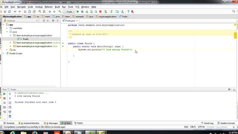Open the Gradle Console
Viewport: 238px width, 134px height.
click(226, 123)
